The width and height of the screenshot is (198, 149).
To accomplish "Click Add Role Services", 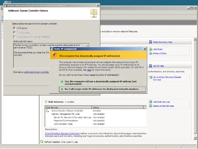I will 161,102.
